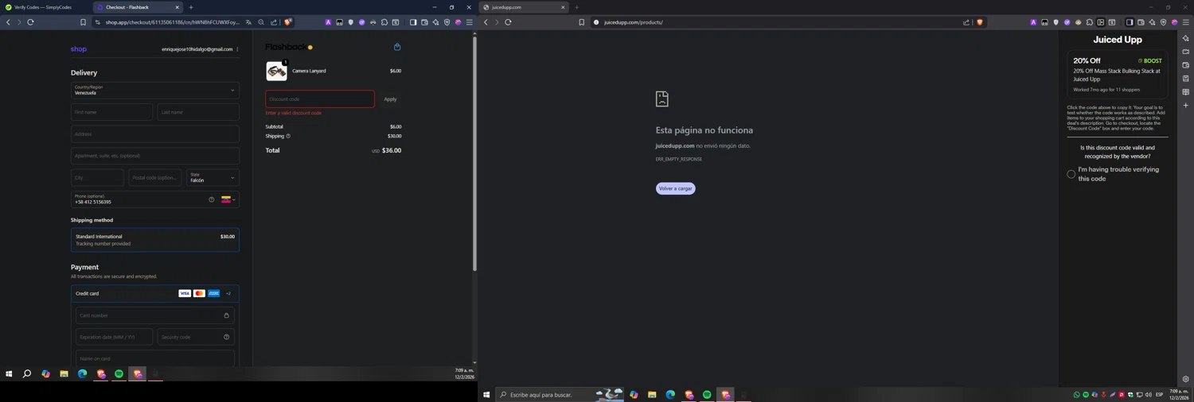Reload the Checkout page in left browser
The image size is (1194, 402).
click(x=30, y=22)
